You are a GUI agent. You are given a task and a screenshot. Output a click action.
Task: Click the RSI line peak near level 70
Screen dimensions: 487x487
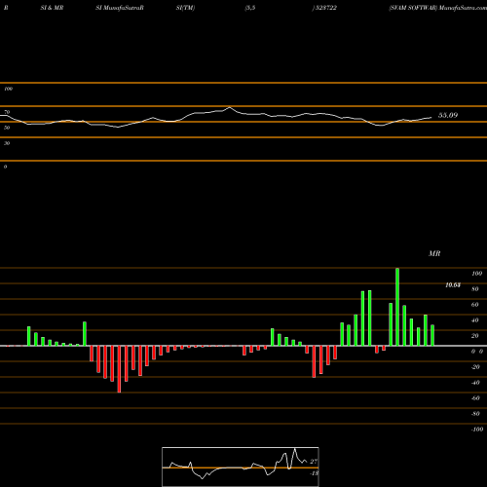click(x=230, y=107)
